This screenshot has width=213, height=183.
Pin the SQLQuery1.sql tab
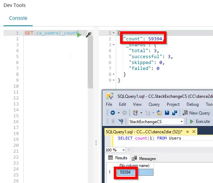(187, 132)
